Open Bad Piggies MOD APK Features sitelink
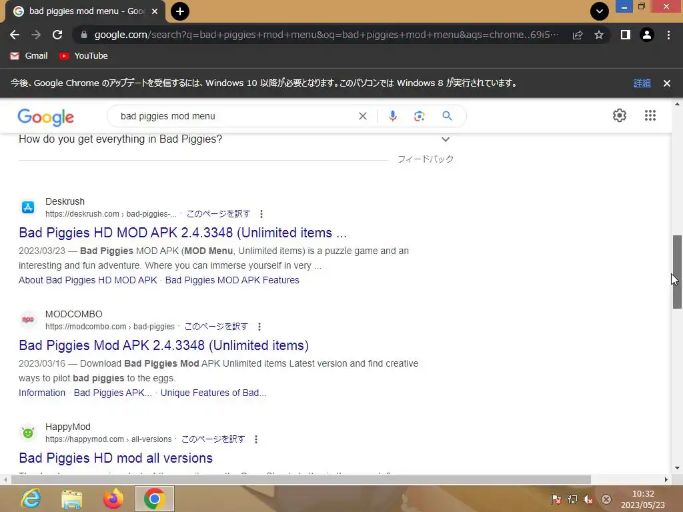The height and width of the screenshot is (512, 683). coord(232,280)
